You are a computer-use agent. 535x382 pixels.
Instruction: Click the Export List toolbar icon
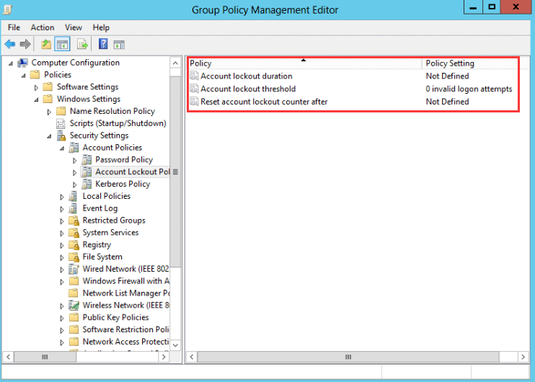(83, 45)
